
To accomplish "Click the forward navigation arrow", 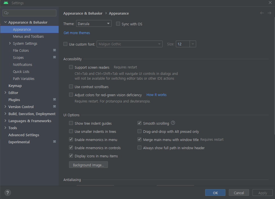I will click(x=269, y=13).
